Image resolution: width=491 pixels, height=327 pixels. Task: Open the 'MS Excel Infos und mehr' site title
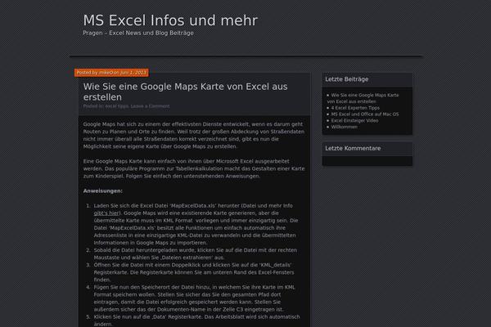170,20
